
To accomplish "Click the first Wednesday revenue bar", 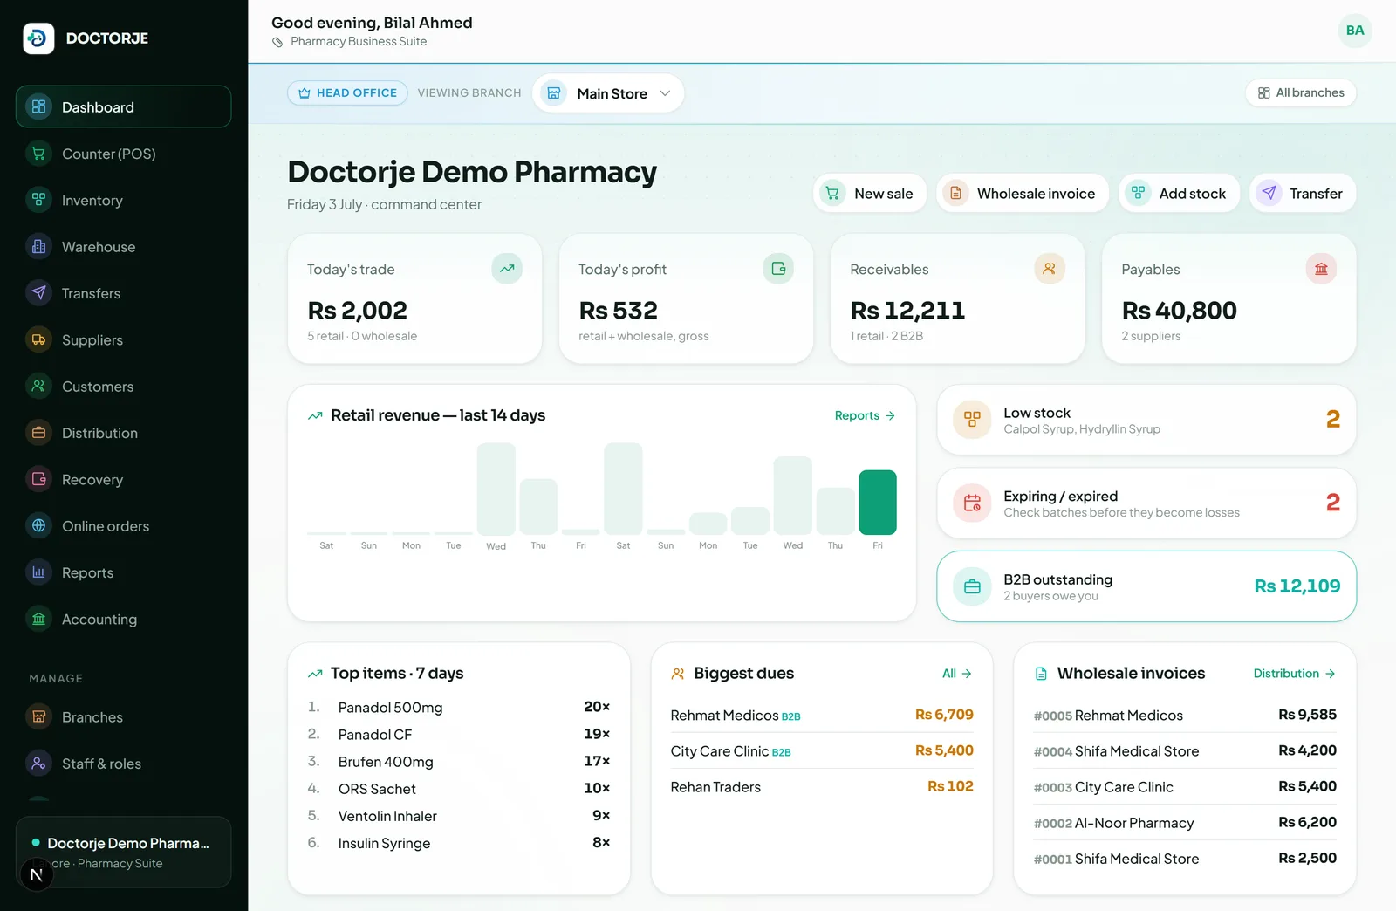I will pos(496,489).
